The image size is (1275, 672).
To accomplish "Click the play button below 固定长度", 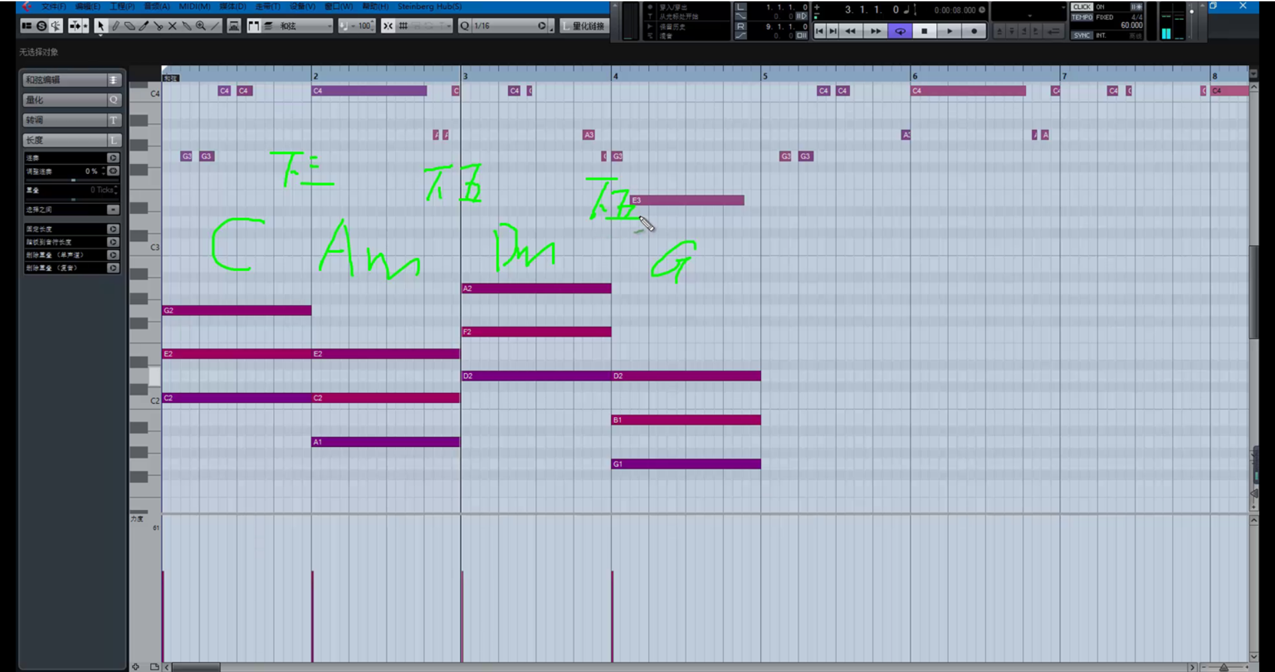I will click(113, 242).
